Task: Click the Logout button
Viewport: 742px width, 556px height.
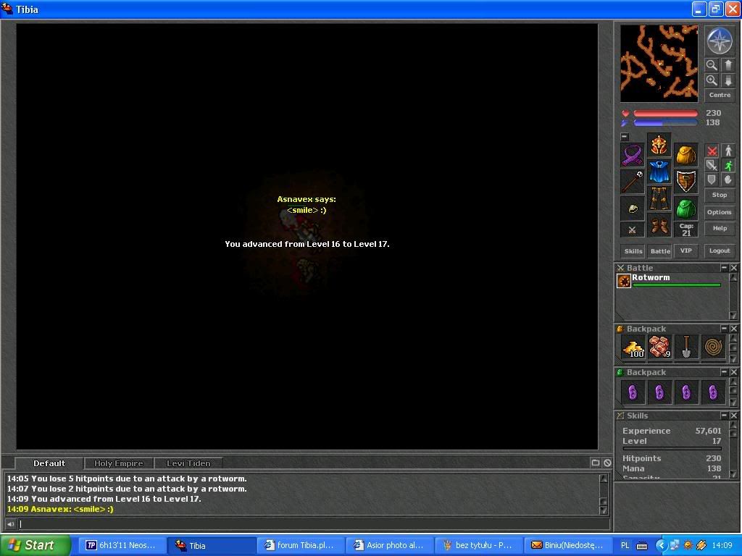Action: [720, 250]
